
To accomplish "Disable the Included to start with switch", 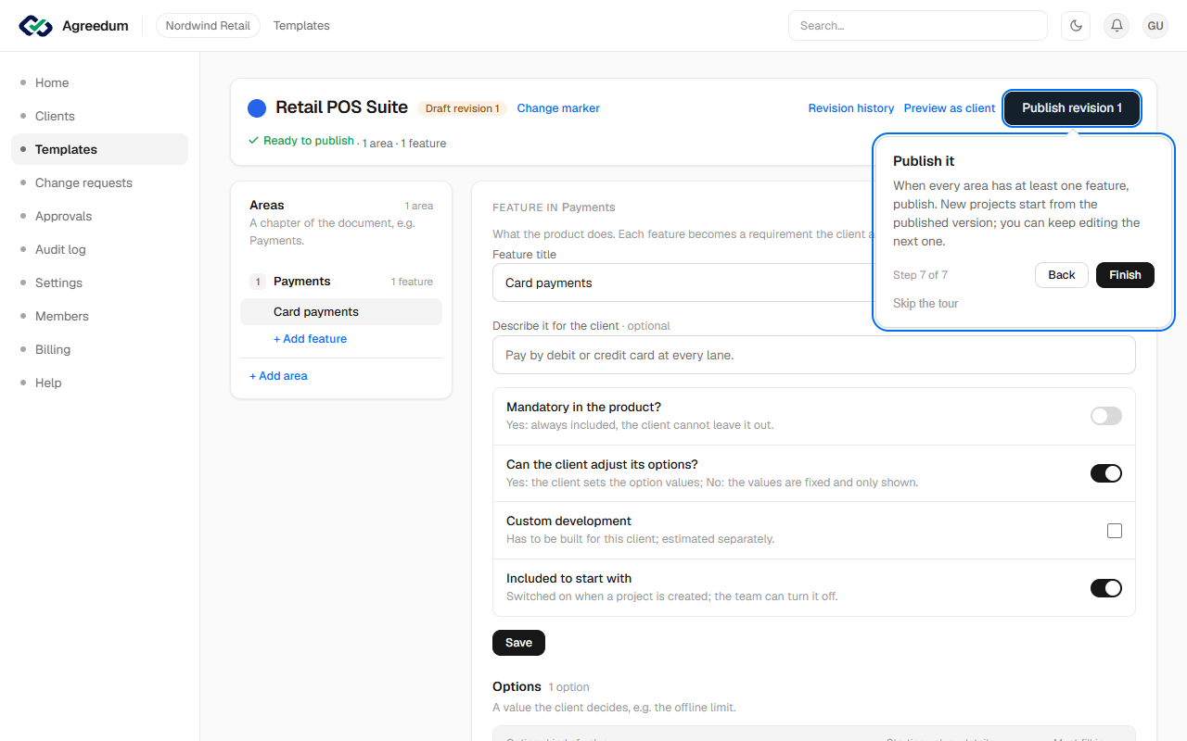I will point(1106,588).
